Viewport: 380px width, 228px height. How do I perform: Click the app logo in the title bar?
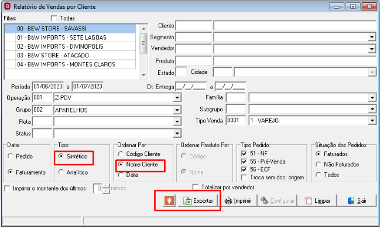pos(7,6)
